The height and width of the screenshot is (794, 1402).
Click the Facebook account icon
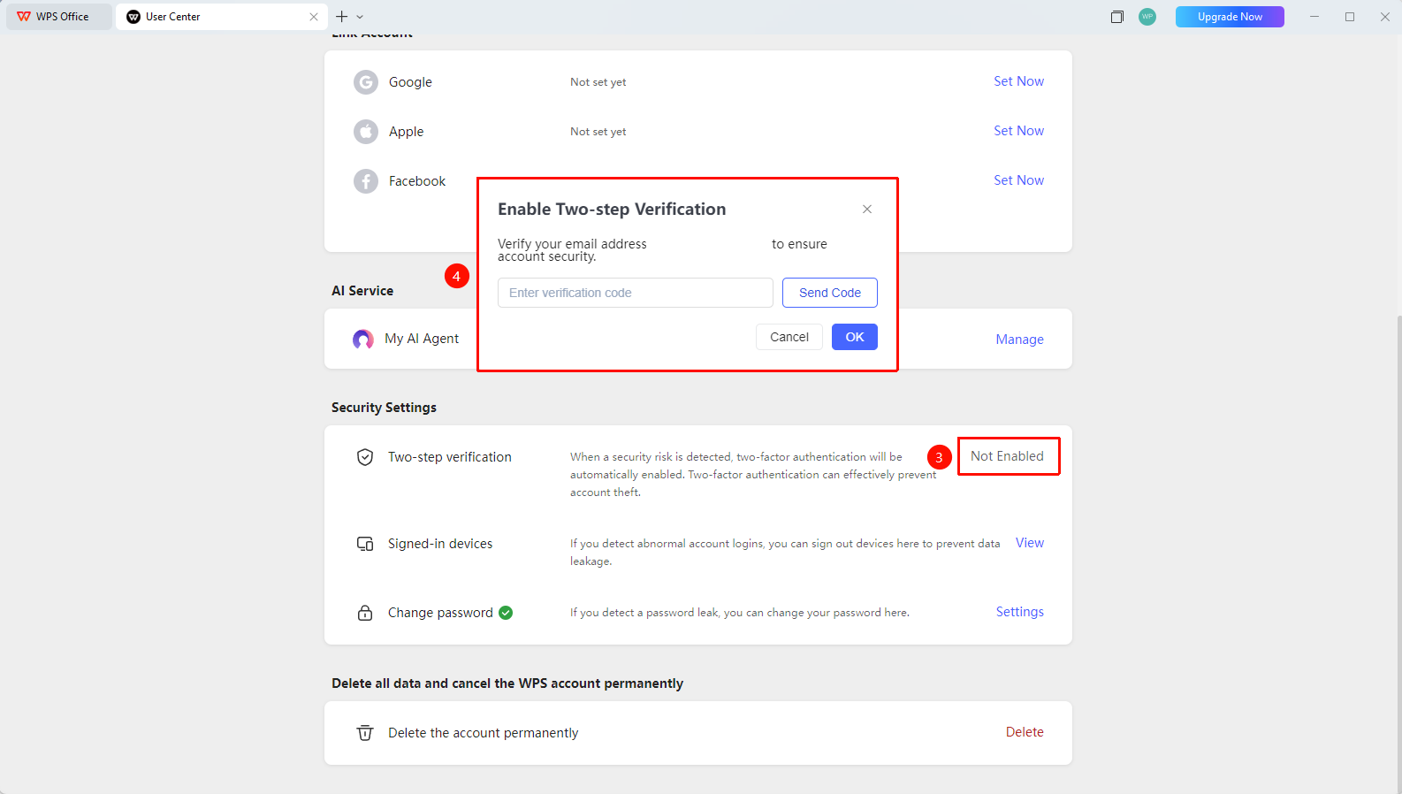[366, 181]
